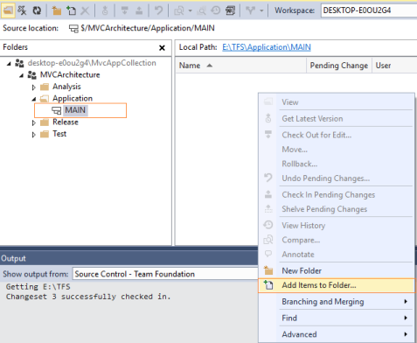
Task: Open the Advanced submenu
Action: (337, 334)
